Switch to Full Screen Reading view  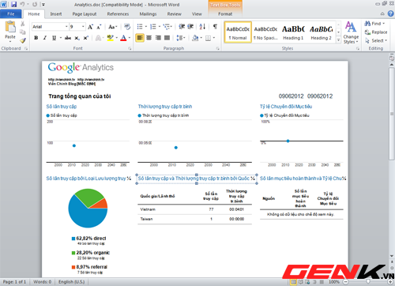point(301,282)
